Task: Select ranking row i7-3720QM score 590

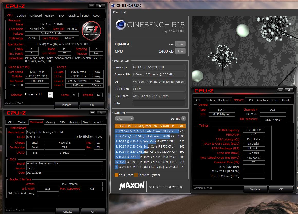Action: pos(150,152)
